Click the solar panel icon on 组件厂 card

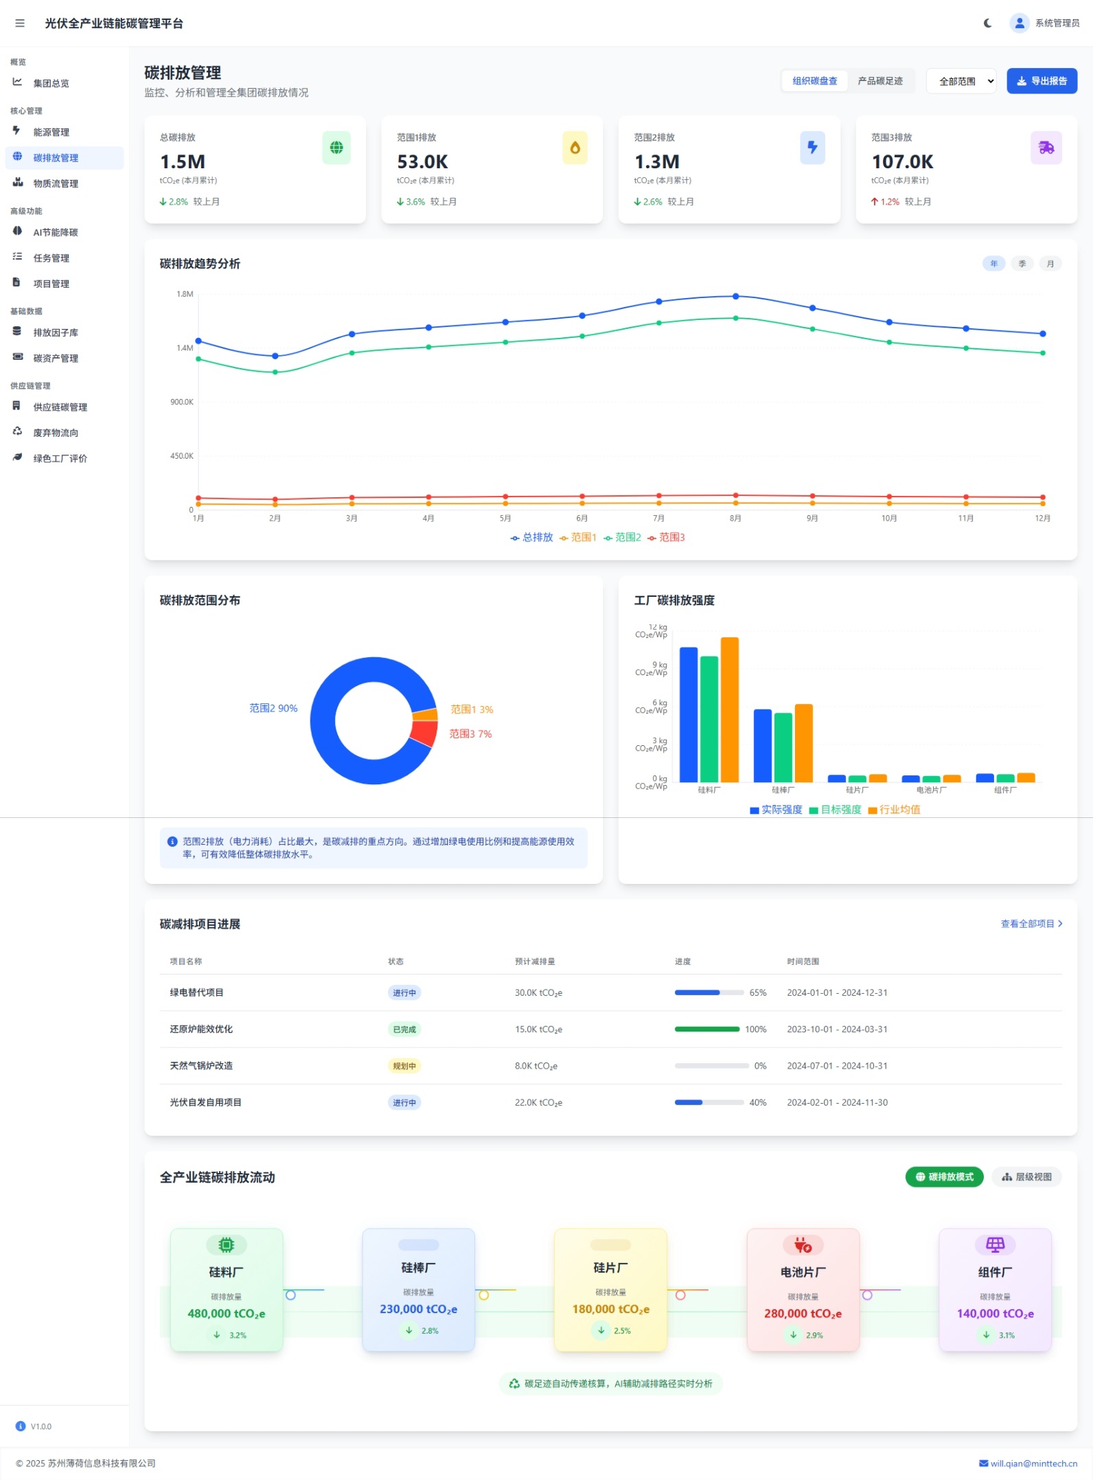(x=994, y=1244)
